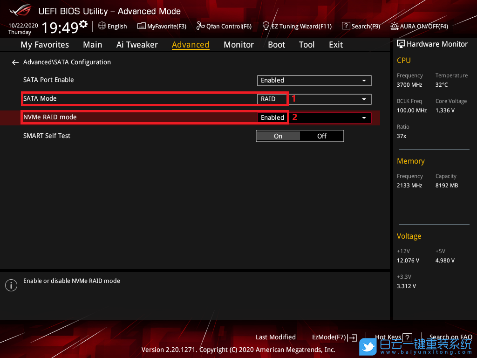Set SMART Self Test to Off

pos(322,136)
